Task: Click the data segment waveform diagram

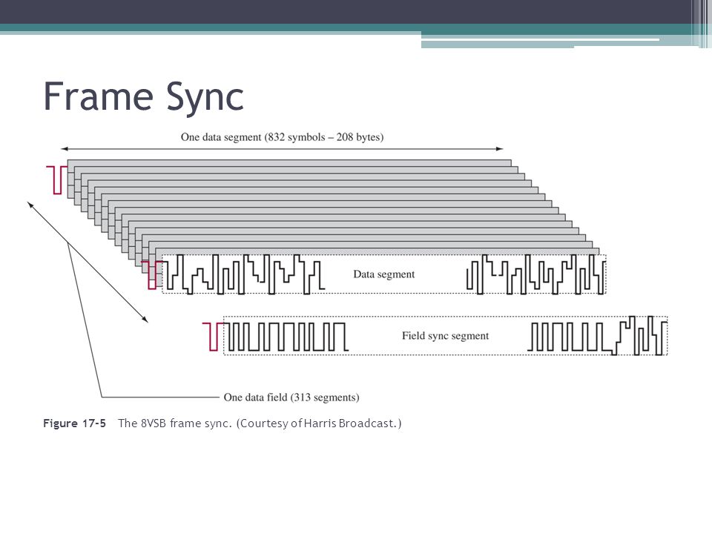Action: coord(383,274)
